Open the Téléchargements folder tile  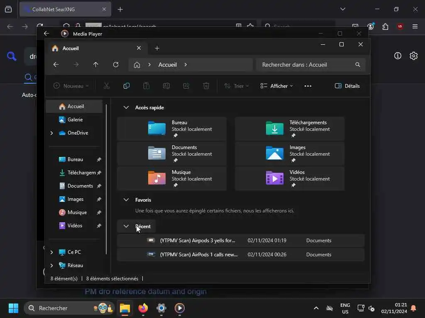(290, 129)
